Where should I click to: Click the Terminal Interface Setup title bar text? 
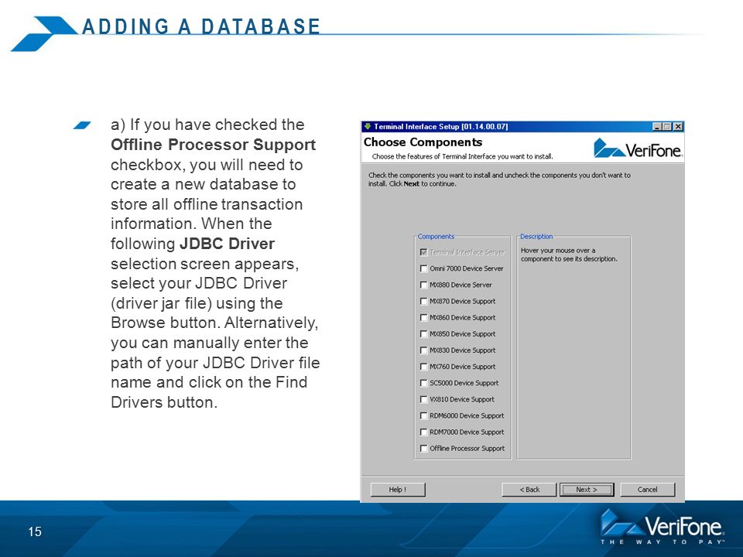pos(440,126)
